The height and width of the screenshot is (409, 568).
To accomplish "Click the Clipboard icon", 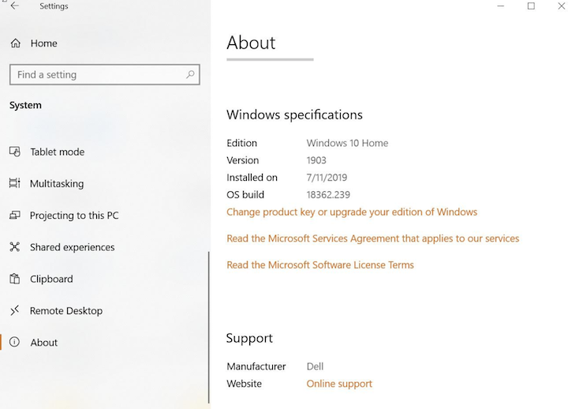I will coord(14,279).
